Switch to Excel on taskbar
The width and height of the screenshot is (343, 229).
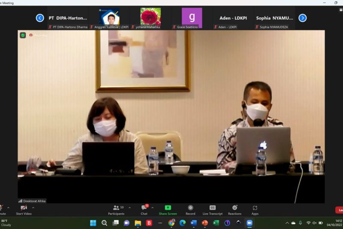coord(216,223)
